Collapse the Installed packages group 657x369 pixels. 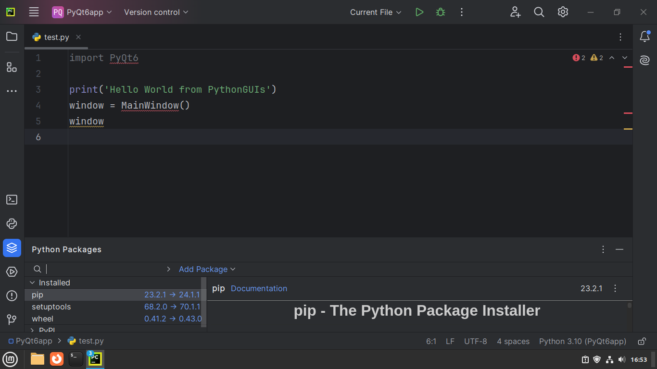[32, 283]
